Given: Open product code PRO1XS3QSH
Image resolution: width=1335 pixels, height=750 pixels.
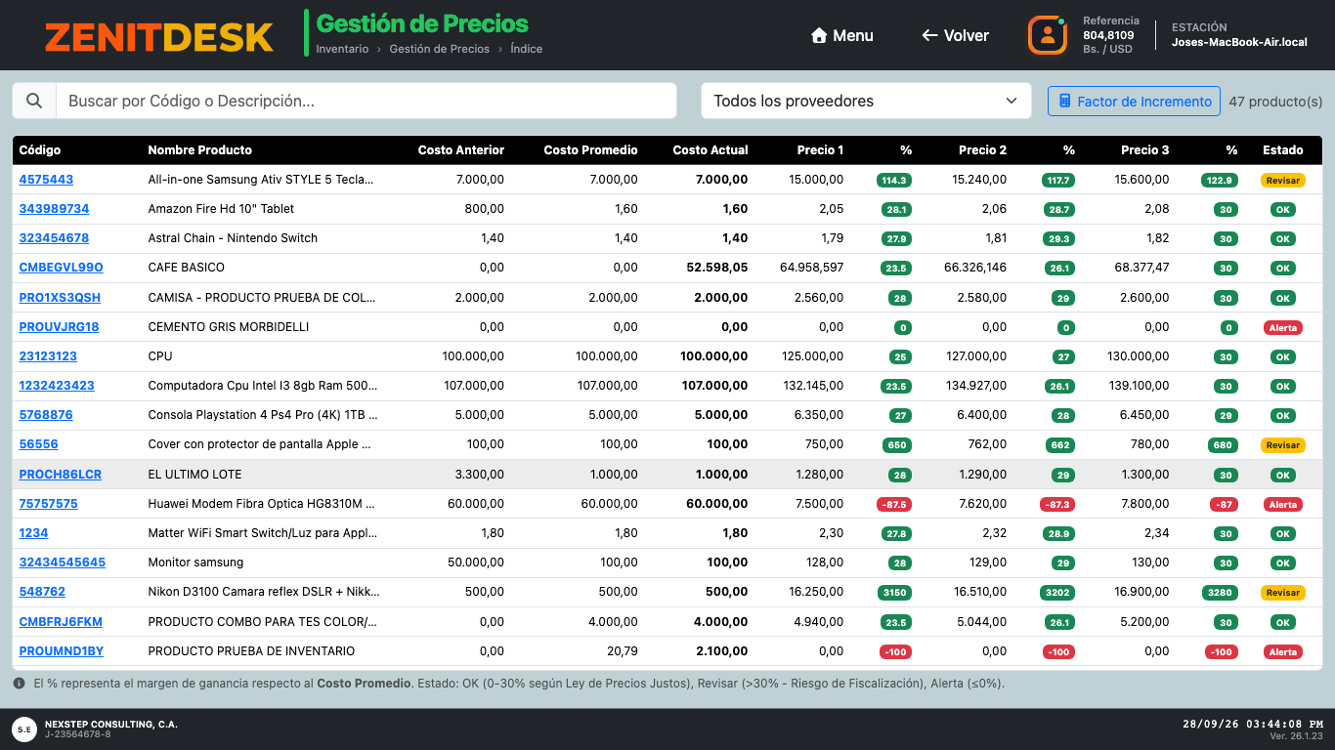Looking at the screenshot, I should 60,298.
